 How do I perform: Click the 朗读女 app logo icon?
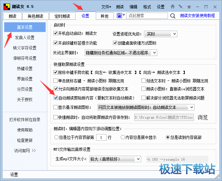7,7
